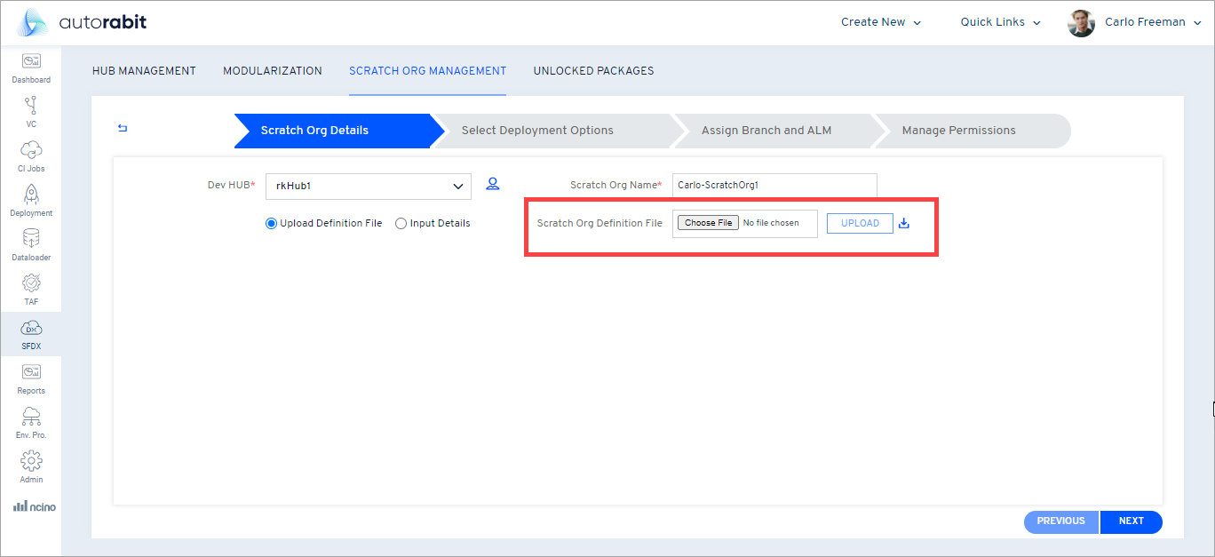Select the Input Details radio button
Viewport: 1215px width, 557px height.
pos(401,223)
